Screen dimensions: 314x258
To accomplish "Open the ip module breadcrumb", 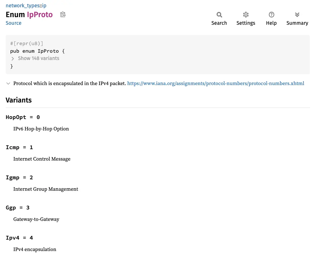I will pyautogui.click(x=44, y=5).
